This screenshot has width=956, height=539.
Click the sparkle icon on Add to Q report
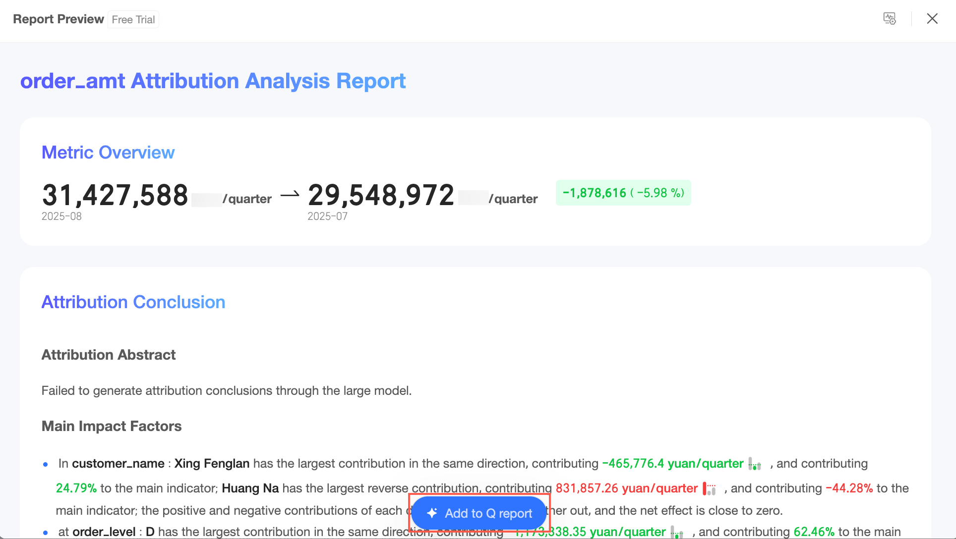432,513
